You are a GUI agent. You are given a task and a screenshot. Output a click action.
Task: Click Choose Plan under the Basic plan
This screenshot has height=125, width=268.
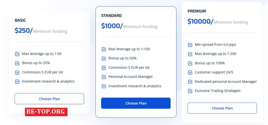click(x=49, y=99)
